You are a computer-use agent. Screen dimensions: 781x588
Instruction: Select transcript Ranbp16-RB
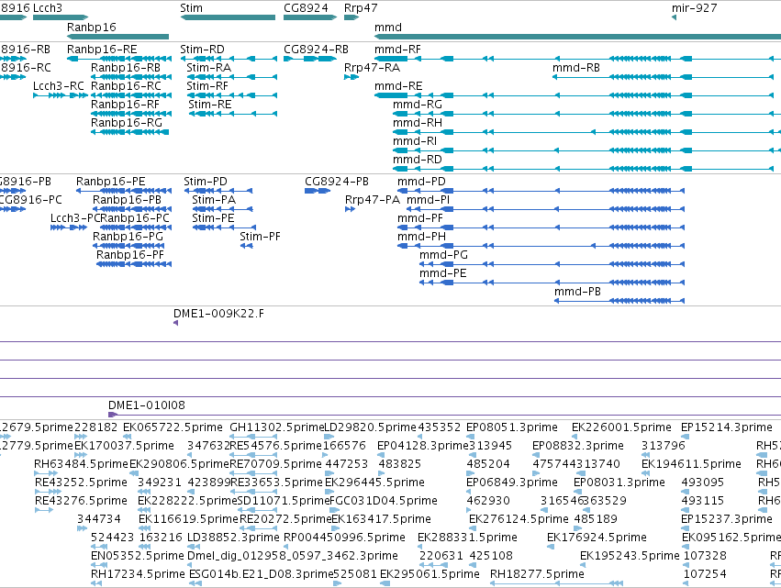[126, 68]
